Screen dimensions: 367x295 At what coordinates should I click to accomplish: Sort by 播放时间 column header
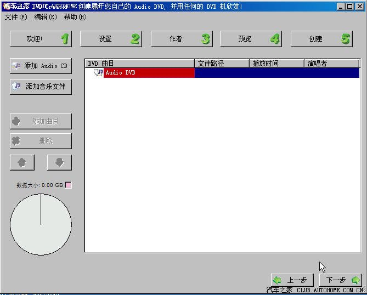pos(276,64)
